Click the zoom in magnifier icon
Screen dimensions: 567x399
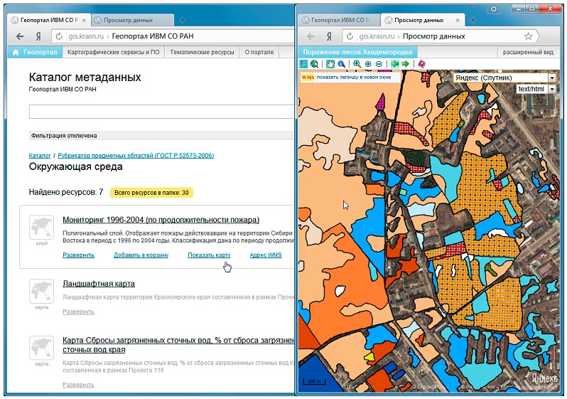point(357,64)
